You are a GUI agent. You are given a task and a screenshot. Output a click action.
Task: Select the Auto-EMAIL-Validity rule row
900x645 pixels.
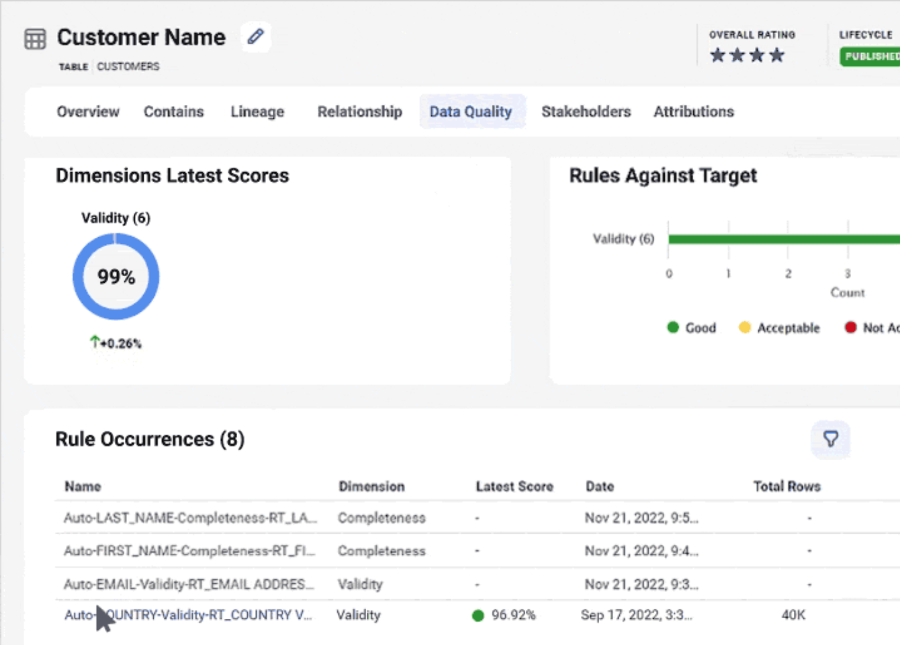188,584
